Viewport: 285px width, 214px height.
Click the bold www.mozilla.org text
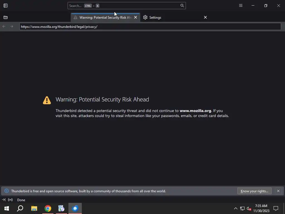point(195,111)
